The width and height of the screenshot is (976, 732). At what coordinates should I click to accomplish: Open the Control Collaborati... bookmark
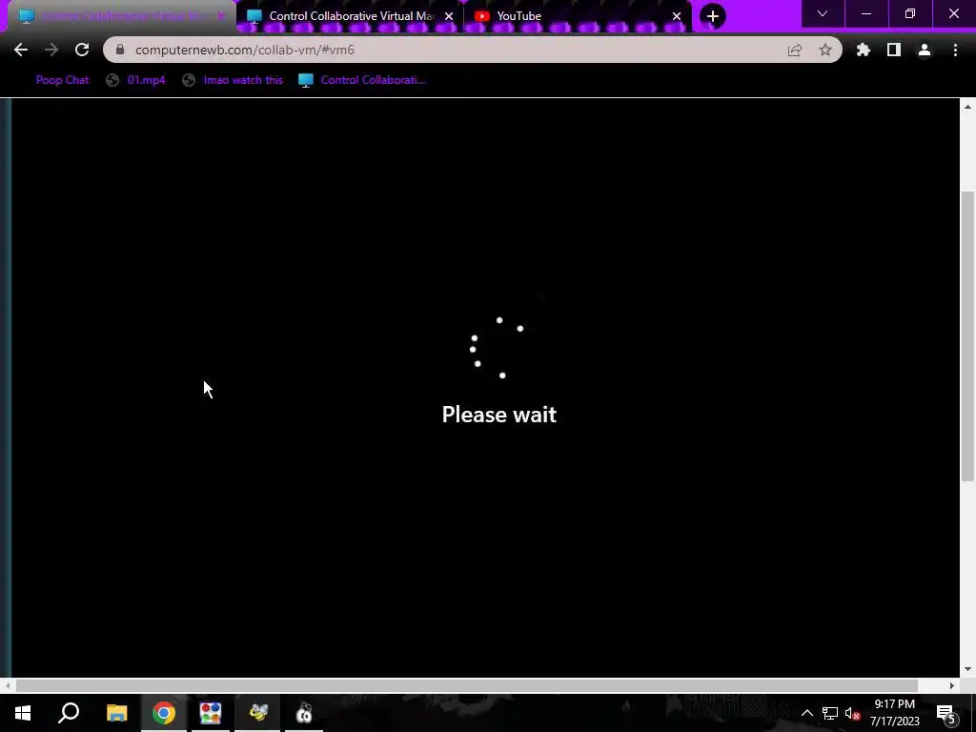pos(361,80)
